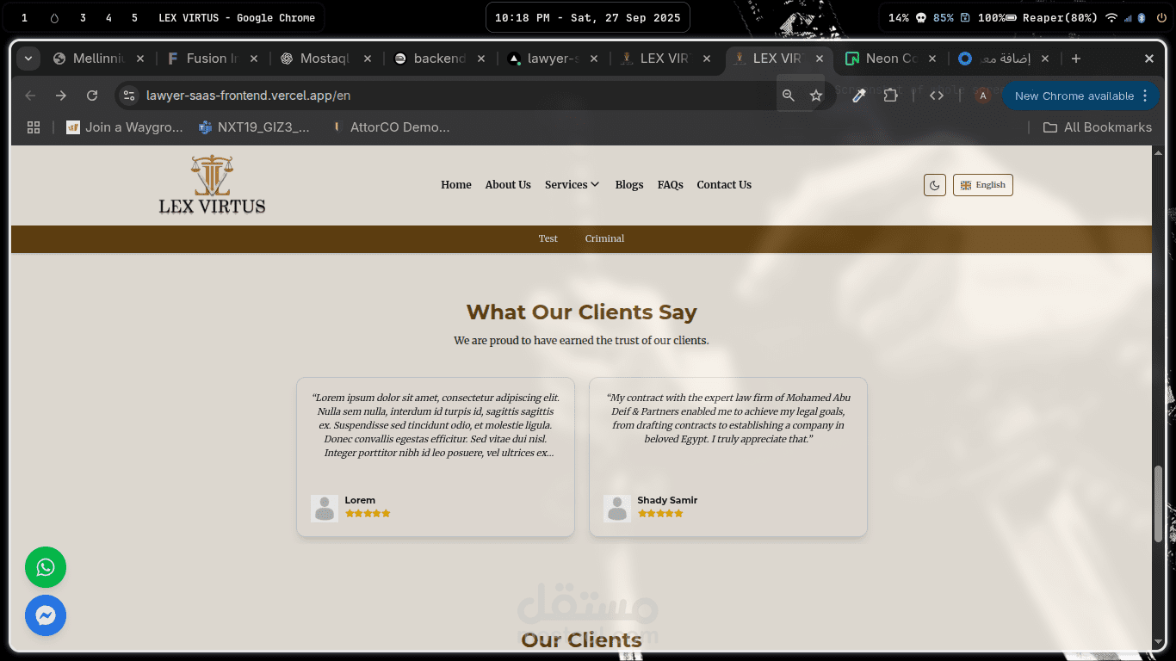The height and width of the screenshot is (661, 1176).
Task: Open Messenger chat floating button
Action: pos(46,615)
